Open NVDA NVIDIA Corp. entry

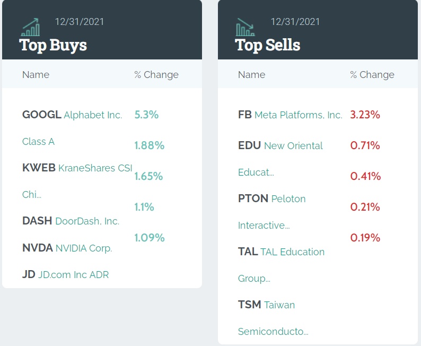click(67, 248)
